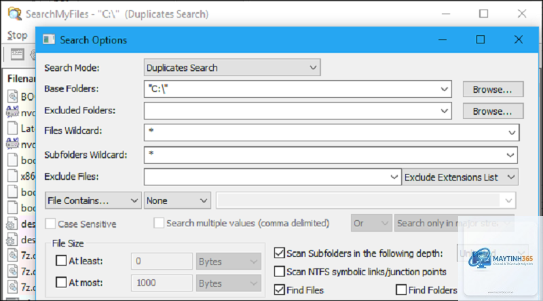Open the At least Bytes unit dropdown
Viewport: 543px width, 301px height.
[229, 262]
